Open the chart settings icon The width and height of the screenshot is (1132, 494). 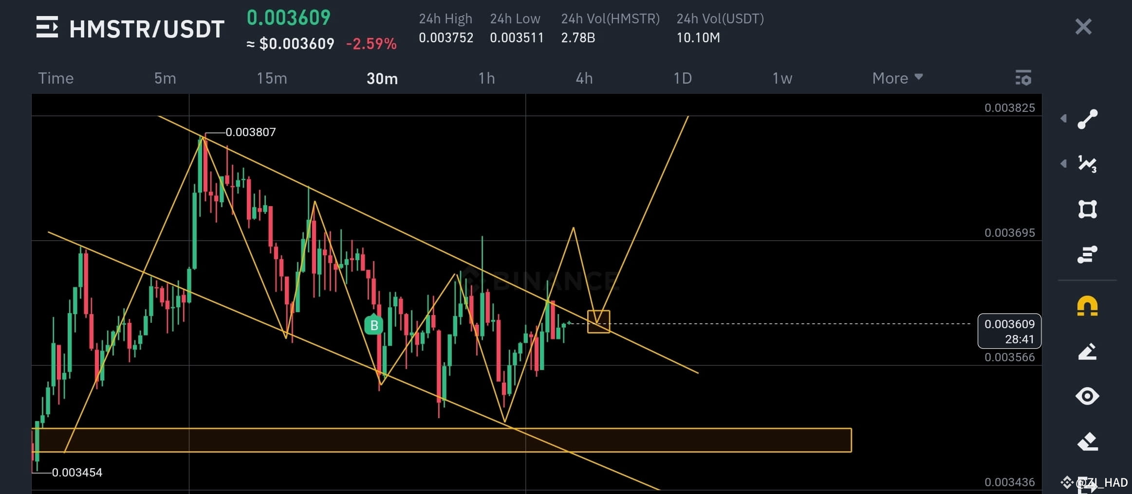click(1022, 78)
